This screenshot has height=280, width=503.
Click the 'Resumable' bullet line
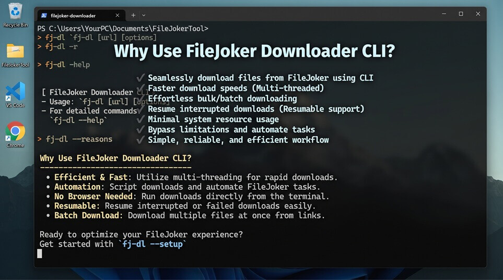coord(181,205)
